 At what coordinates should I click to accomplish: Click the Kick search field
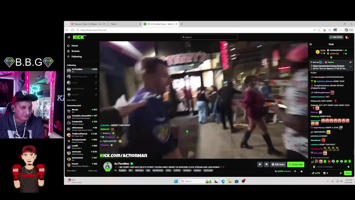pos(209,37)
